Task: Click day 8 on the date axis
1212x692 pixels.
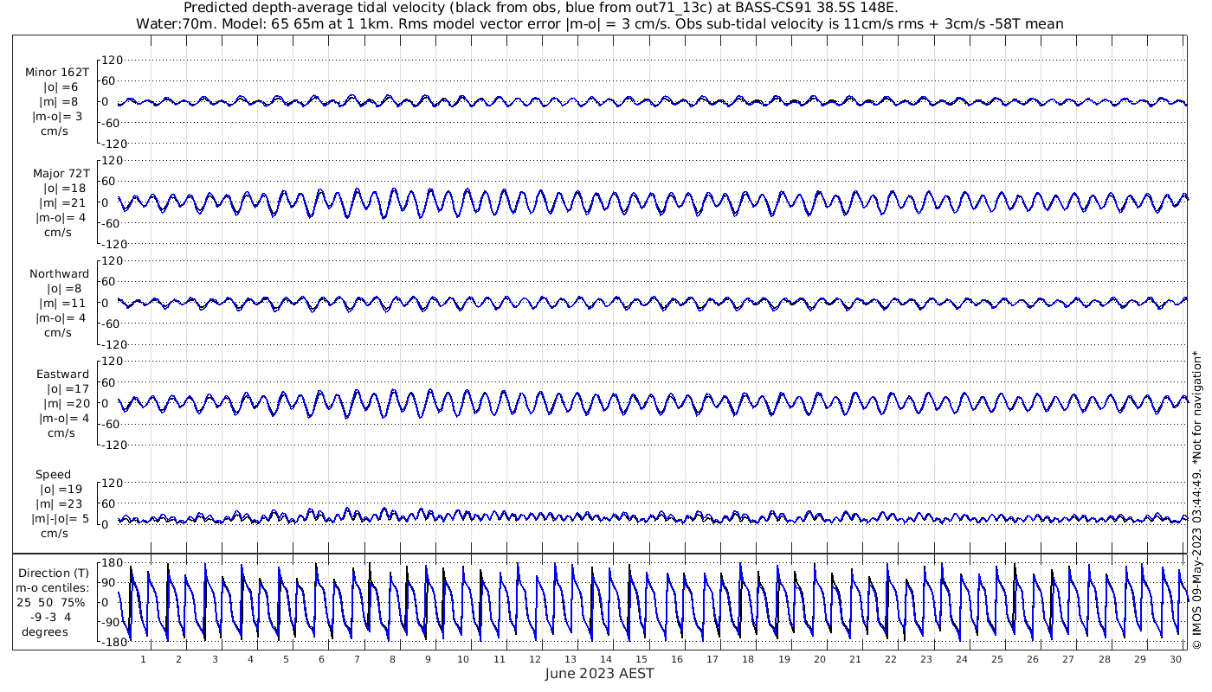Action: pyautogui.click(x=392, y=659)
